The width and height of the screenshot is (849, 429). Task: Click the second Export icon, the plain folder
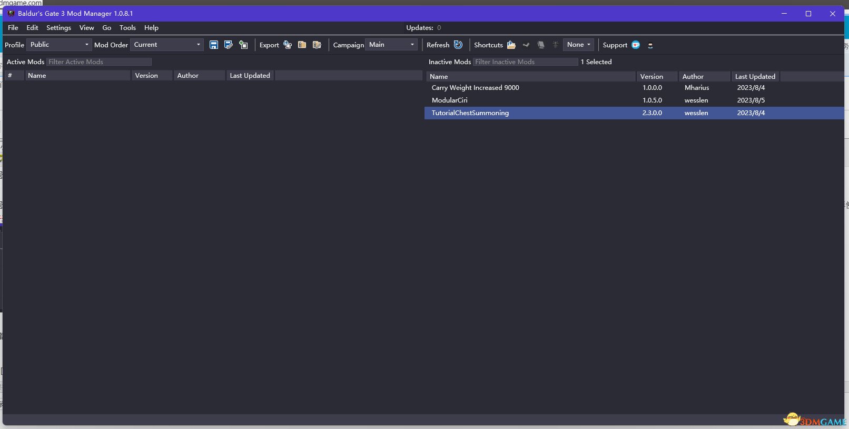(302, 45)
